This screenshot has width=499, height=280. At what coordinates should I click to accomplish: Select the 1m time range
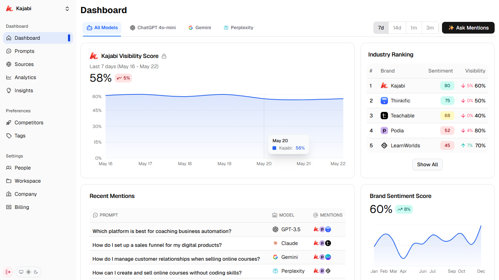click(414, 28)
